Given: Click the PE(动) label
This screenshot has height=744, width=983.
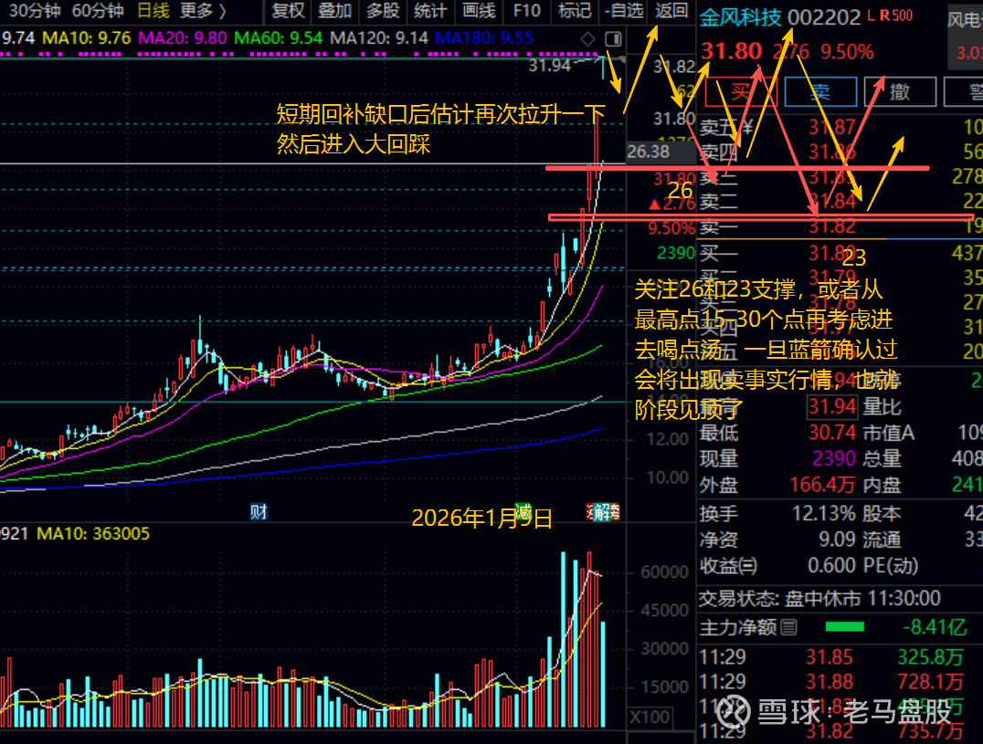Looking at the screenshot, I should 890,565.
